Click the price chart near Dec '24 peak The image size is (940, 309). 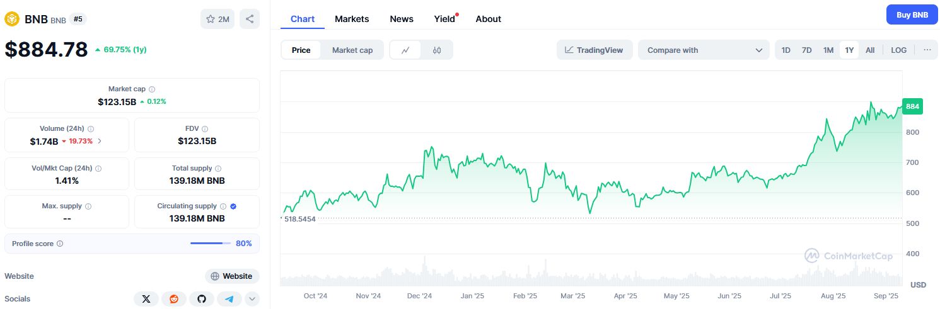431,149
